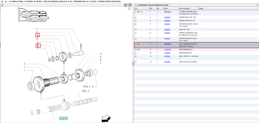The width and height of the screenshot is (259, 123).
Task: Open part number link 5178342
Action: click(167, 56)
